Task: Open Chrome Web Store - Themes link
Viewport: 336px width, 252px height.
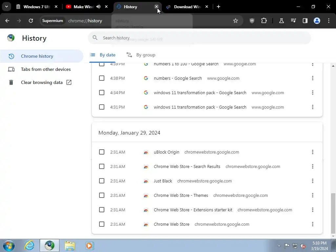Action: pyautogui.click(x=181, y=195)
